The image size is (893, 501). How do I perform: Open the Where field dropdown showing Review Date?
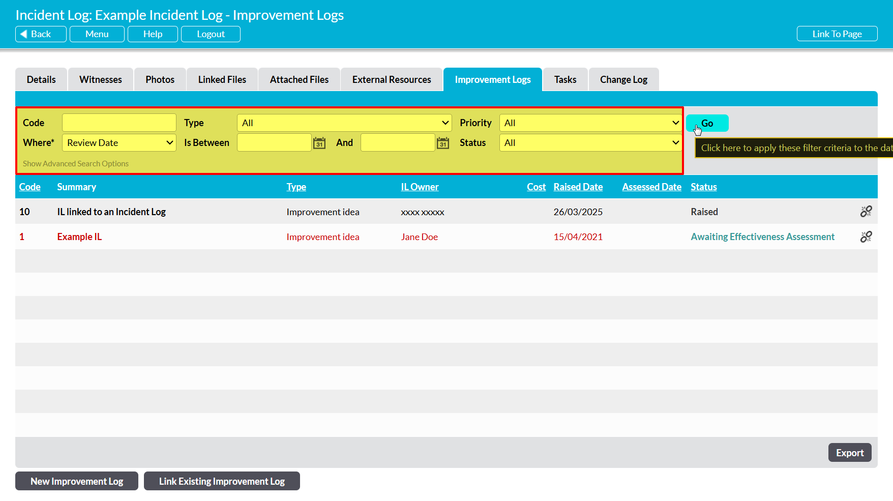coord(119,143)
